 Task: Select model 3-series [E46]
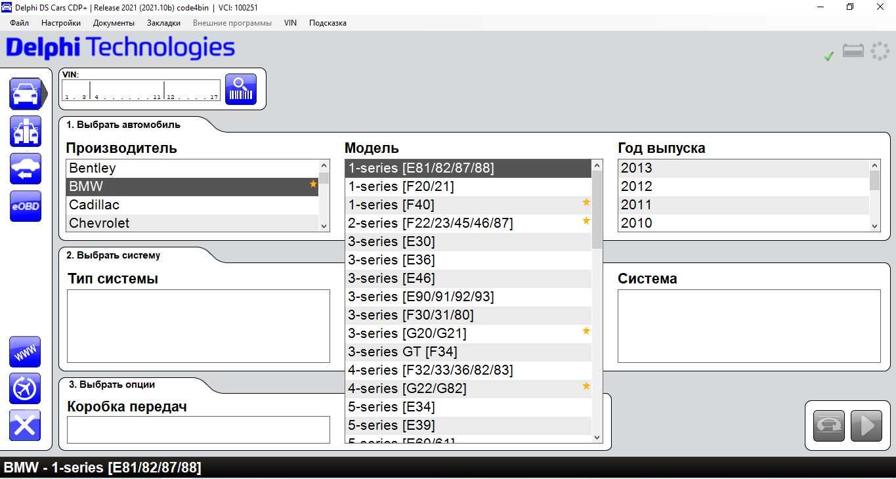click(x=468, y=278)
